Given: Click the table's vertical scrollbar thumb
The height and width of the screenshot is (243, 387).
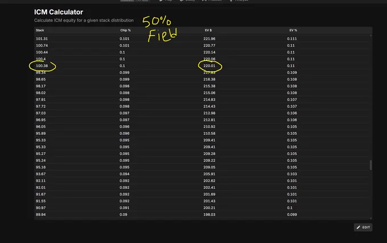Looking at the screenshot, I should pyautogui.click(x=370, y=165).
